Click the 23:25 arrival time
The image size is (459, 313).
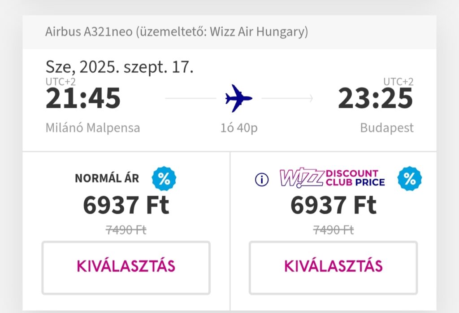point(375,98)
